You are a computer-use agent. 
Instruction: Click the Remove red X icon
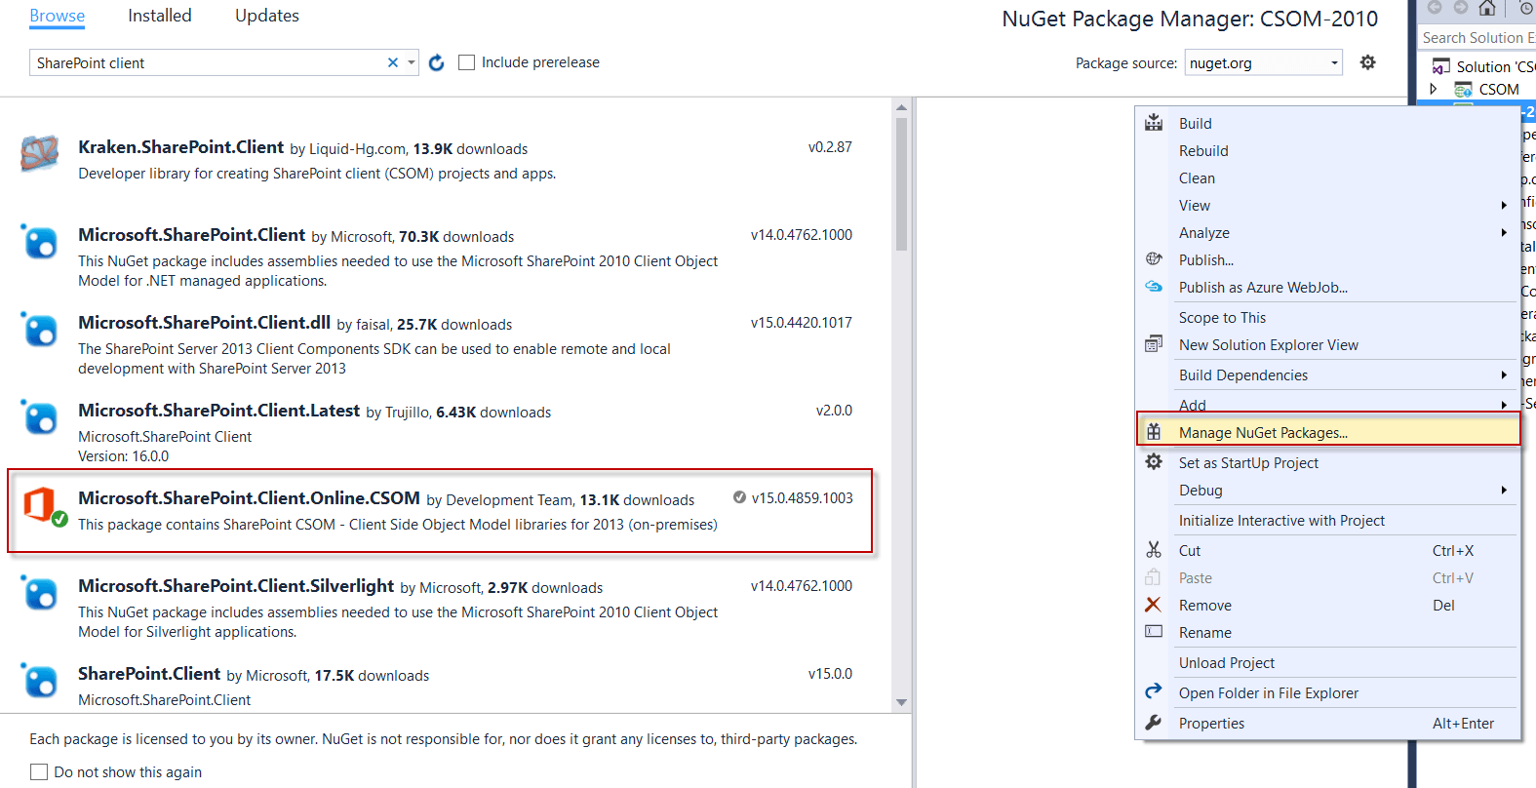pos(1153,605)
